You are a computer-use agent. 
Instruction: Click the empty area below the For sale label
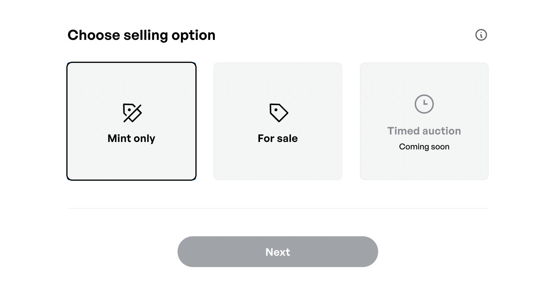pos(278,162)
